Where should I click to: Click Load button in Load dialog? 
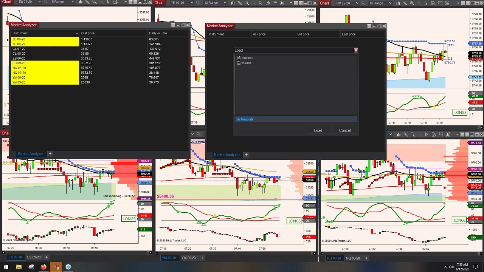tap(318, 130)
